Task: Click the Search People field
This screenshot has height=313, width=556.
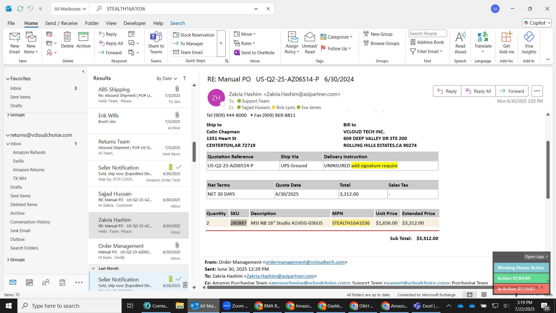Action: point(427,34)
